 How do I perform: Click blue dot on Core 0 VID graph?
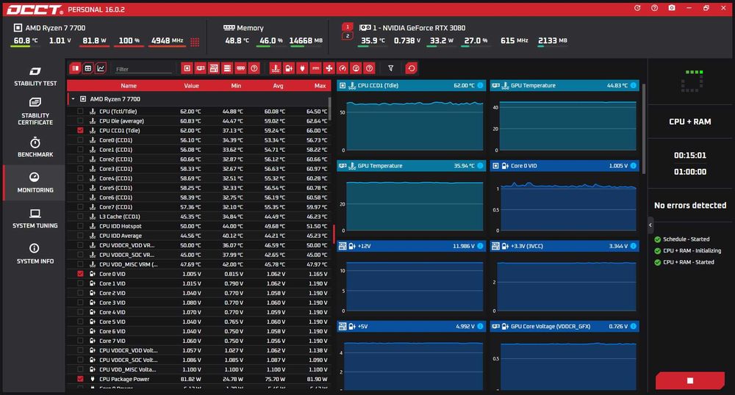[x=634, y=166]
